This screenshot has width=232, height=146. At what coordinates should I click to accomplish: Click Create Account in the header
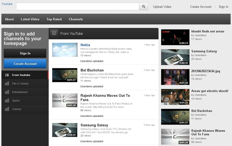click(200, 7)
